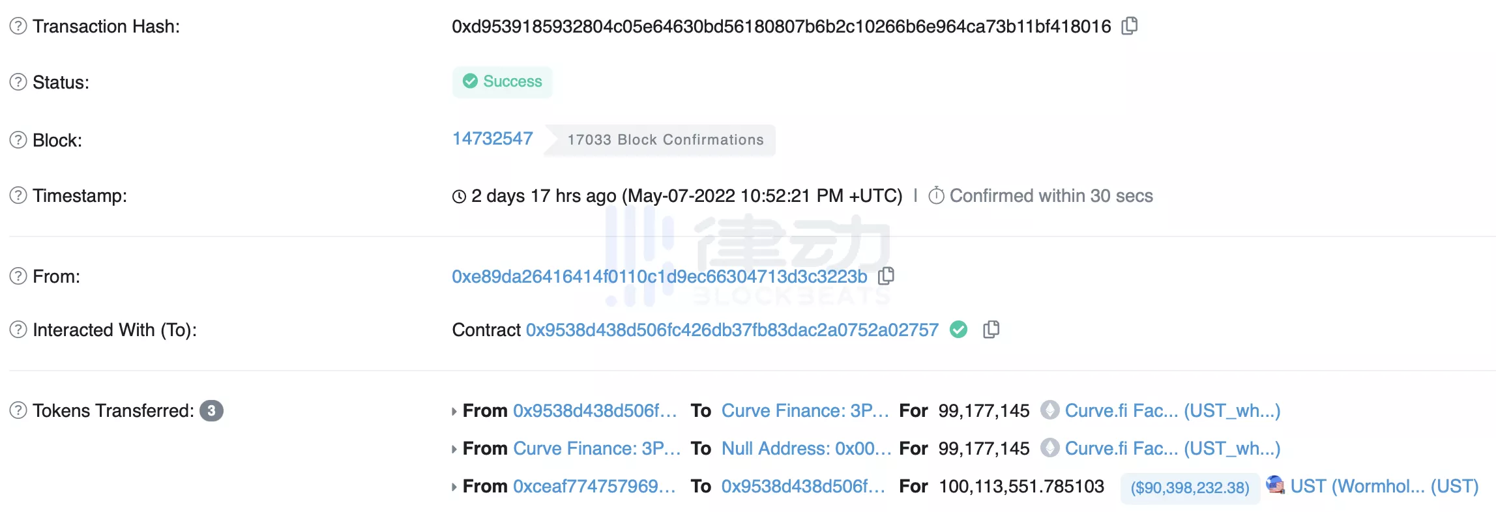
Task: Open the From address 0xe89da264... link
Action: click(659, 276)
